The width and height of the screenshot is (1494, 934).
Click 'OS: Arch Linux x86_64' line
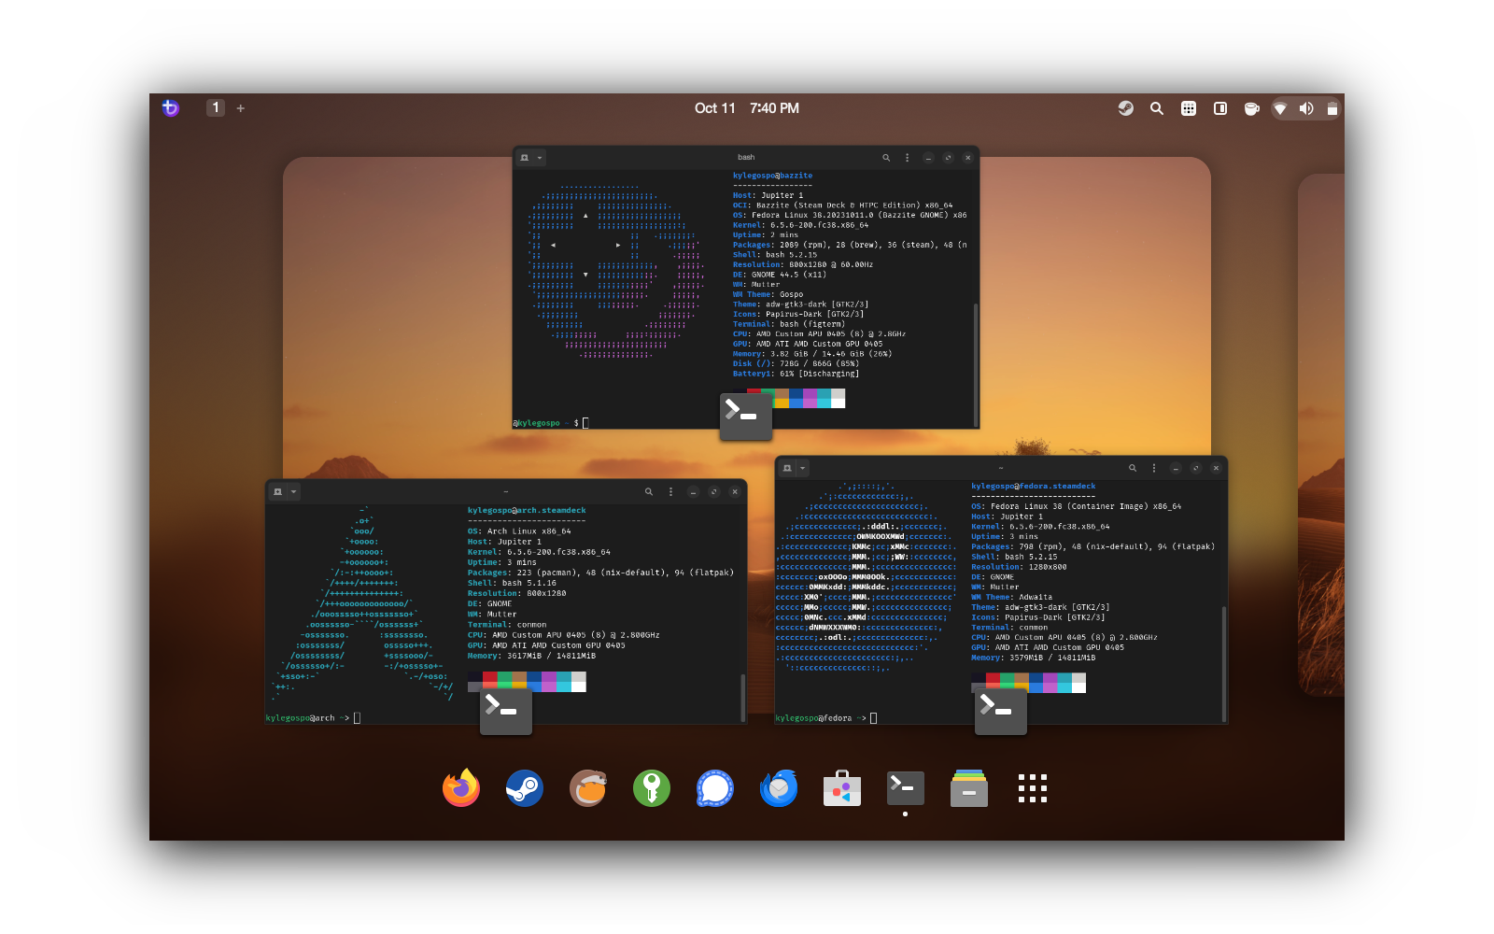click(519, 531)
